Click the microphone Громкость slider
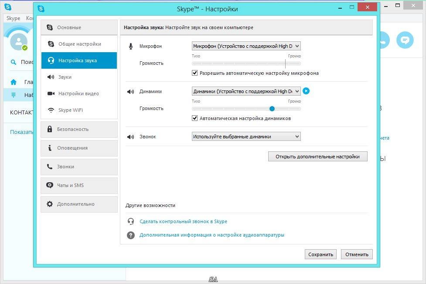 [246, 63]
